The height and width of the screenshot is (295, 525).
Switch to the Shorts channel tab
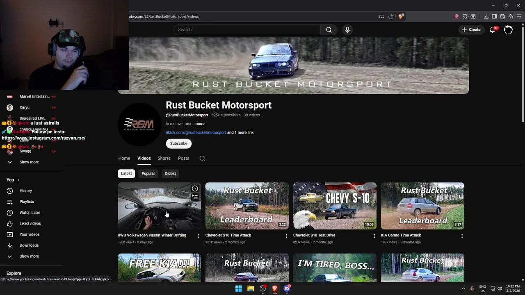coord(164,158)
